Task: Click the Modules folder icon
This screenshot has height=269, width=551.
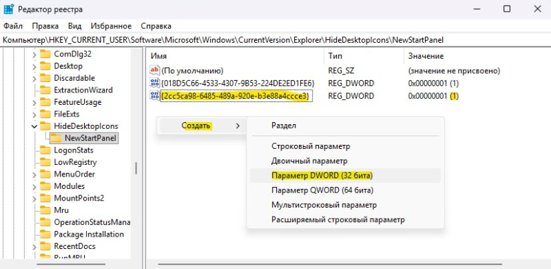Action: coord(45,186)
